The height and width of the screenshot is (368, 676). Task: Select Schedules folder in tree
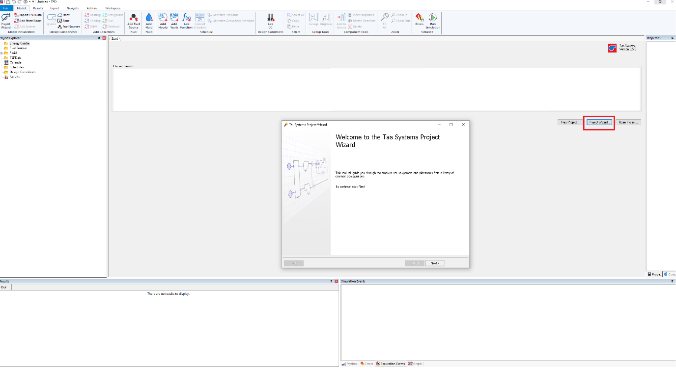[16, 67]
